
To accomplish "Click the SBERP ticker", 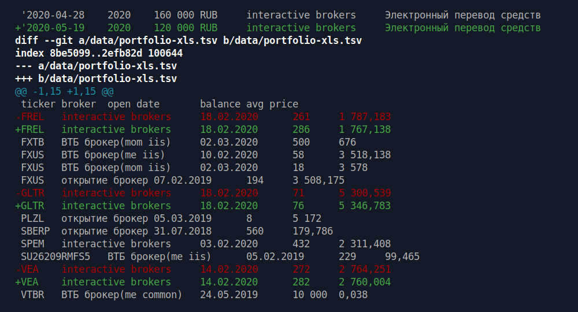I will [x=35, y=231].
